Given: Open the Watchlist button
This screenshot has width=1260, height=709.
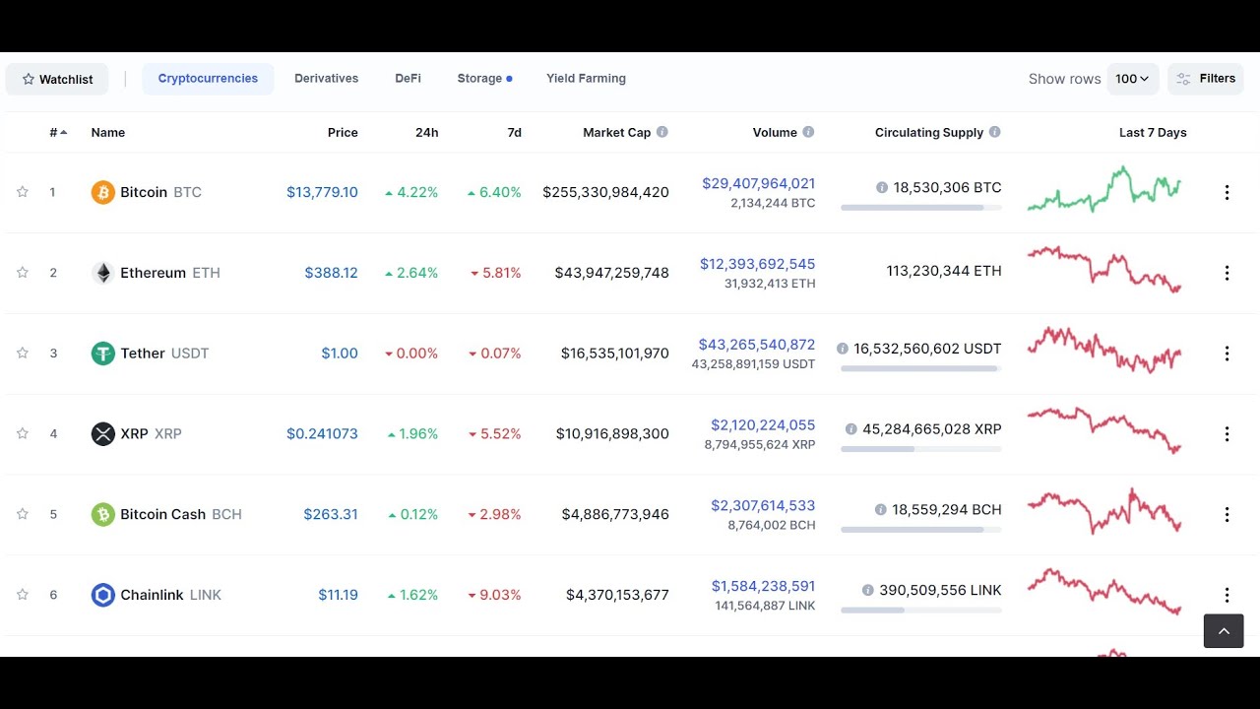Looking at the screenshot, I should coord(57,79).
